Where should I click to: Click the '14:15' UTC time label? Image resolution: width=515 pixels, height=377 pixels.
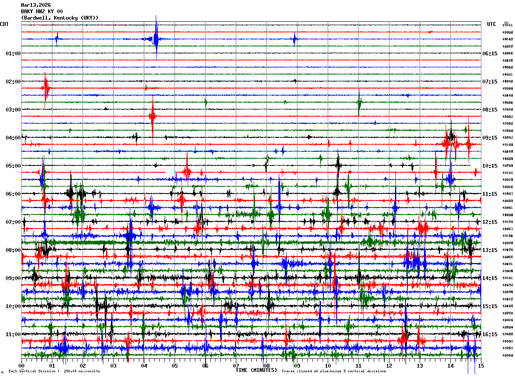point(490,278)
